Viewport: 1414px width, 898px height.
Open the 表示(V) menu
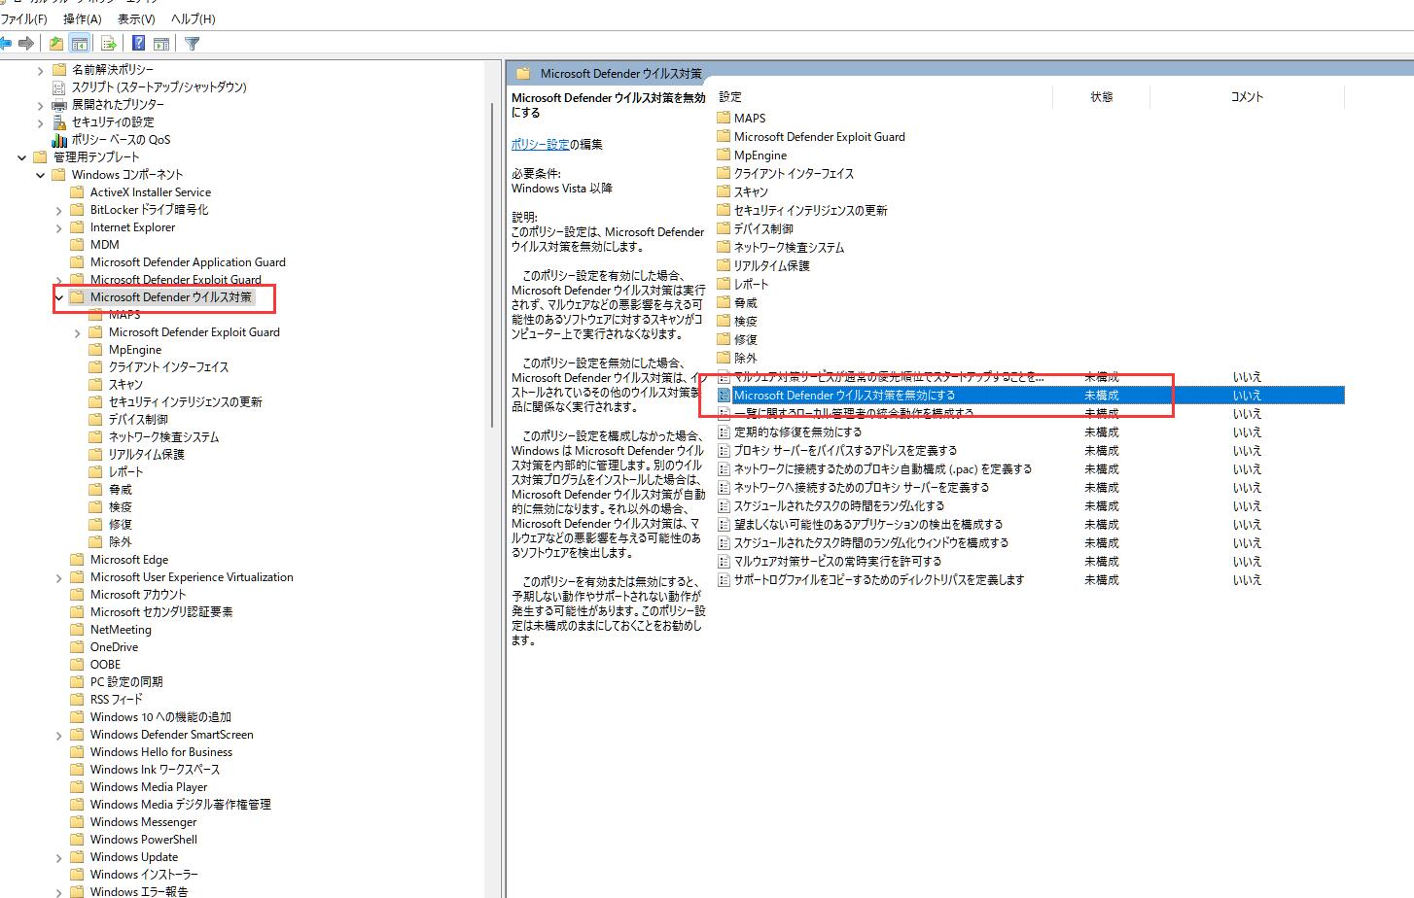(x=136, y=18)
